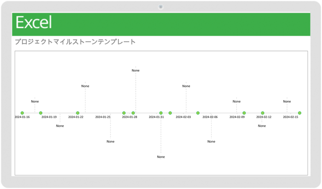
Task: Click the None label above 2024-01-22
Action: pyautogui.click(x=85, y=86)
